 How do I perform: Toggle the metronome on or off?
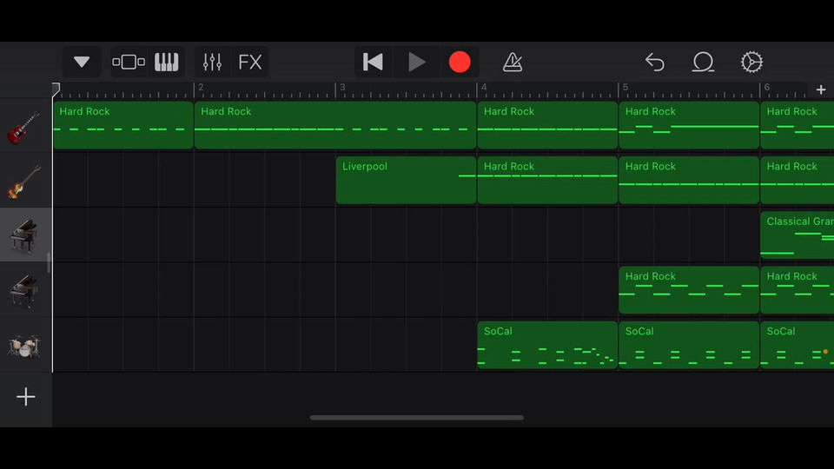tap(513, 63)
